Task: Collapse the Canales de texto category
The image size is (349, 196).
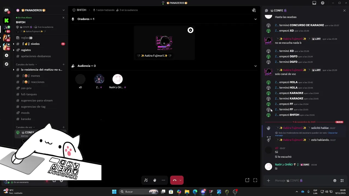Action: [26, 65]
